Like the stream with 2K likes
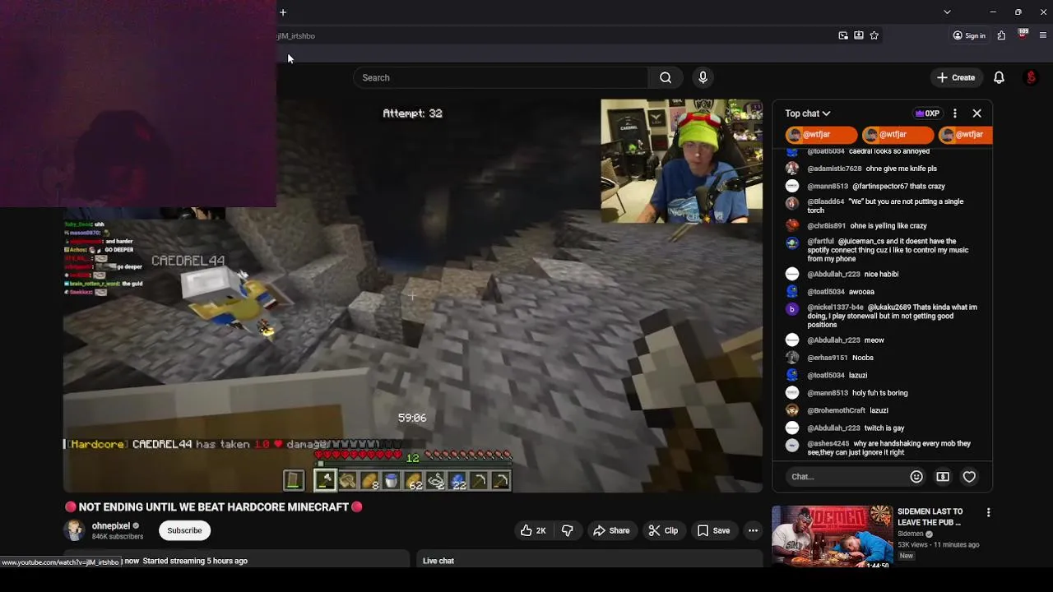 click(x=533, y=530)
